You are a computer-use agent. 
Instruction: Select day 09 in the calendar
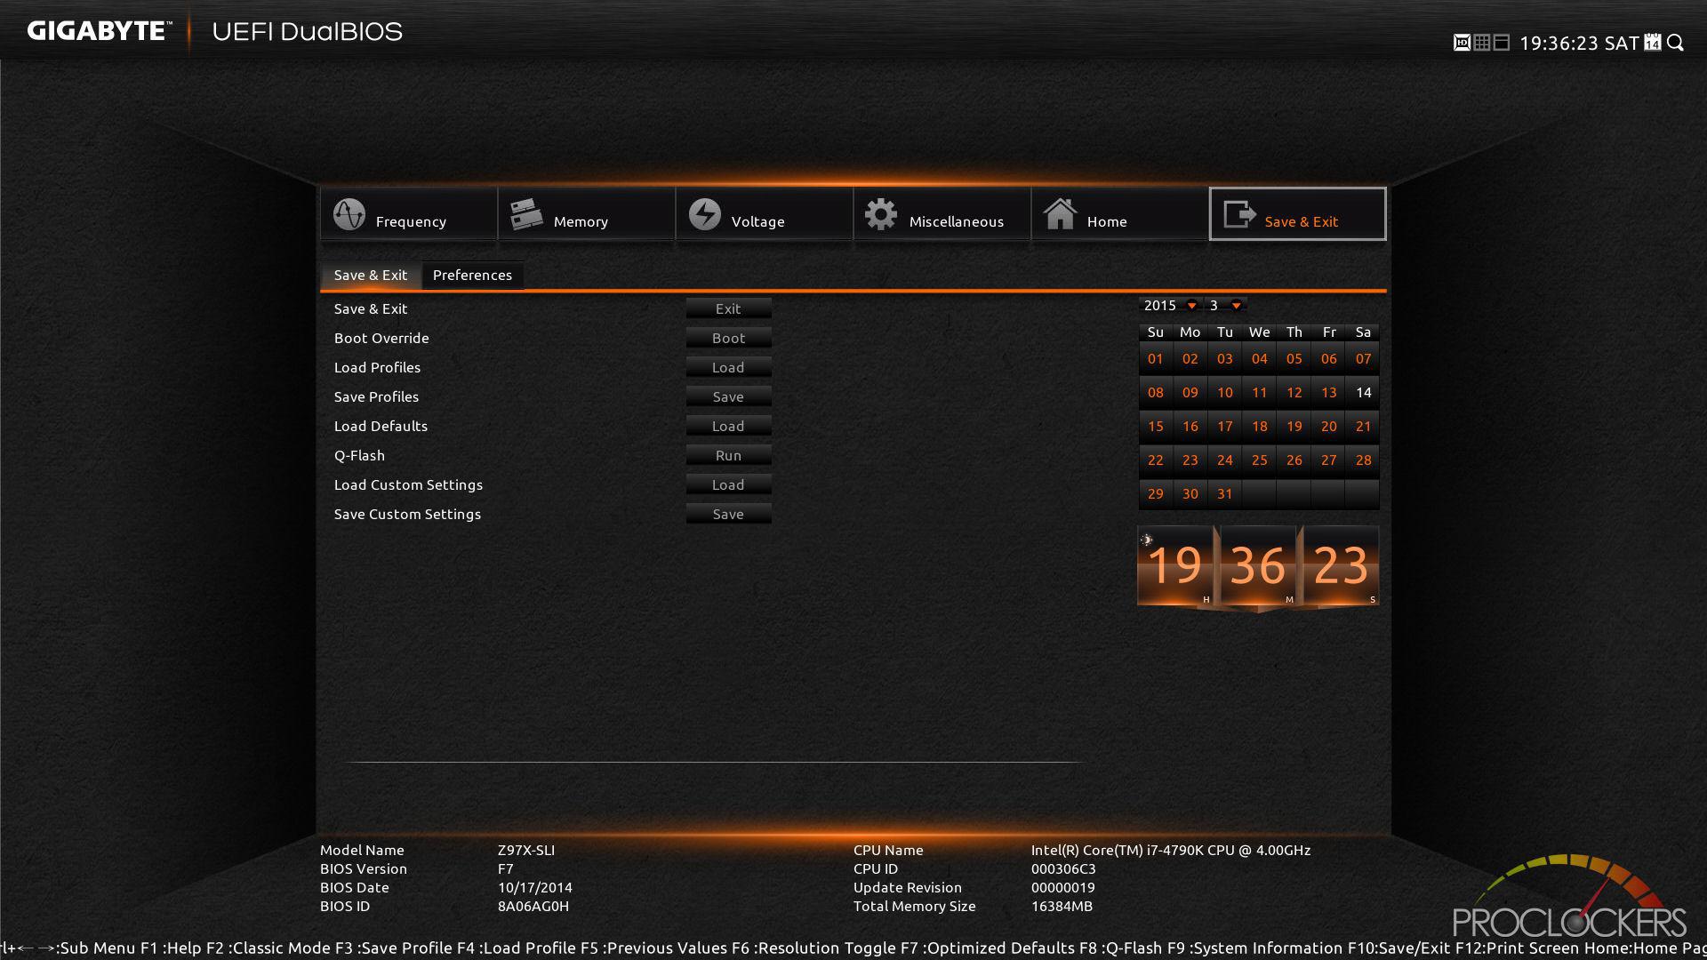point(1190,393)
